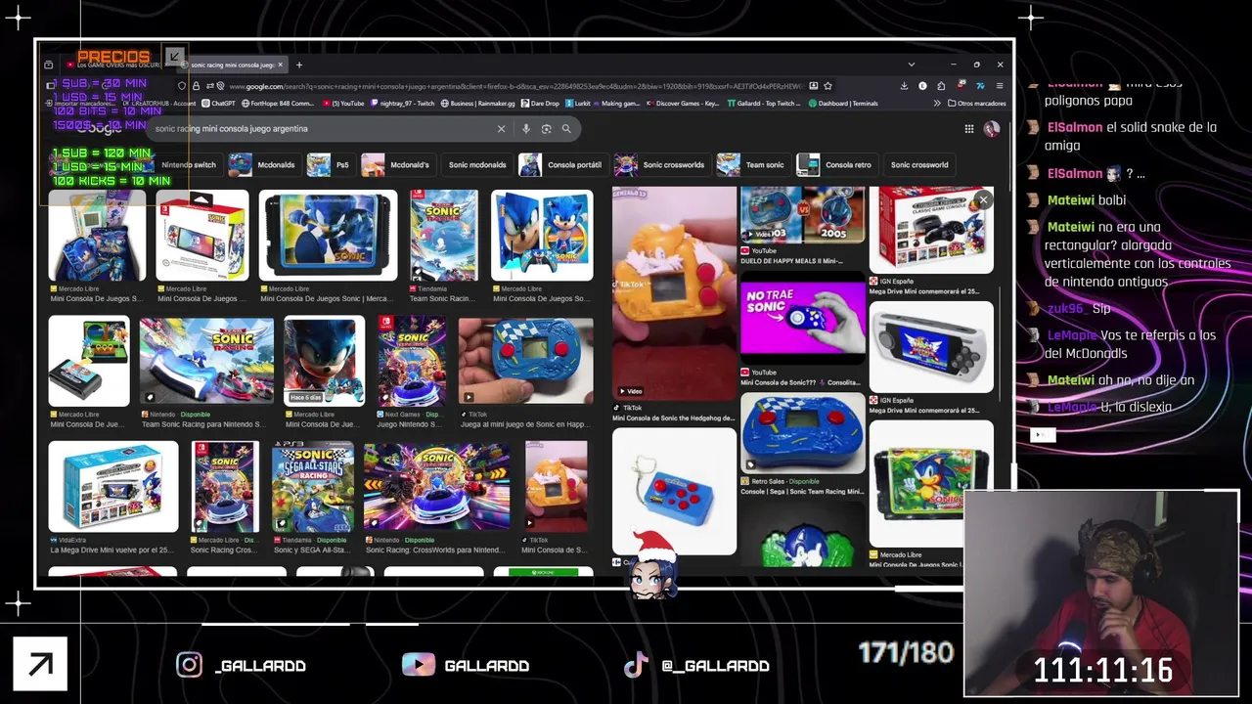
Task: Expand the list all tabs chevron
Action: 912,65
